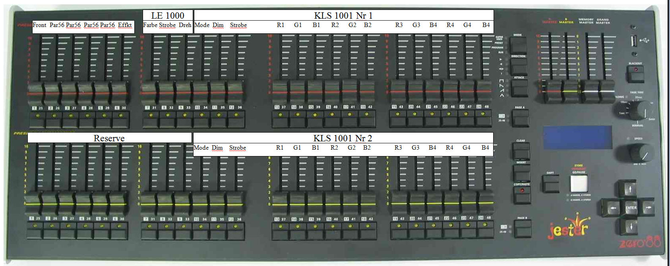Viewport: 670px width, 266px height.
Task: Flash button below KLS Nr 1 R3 fader
Action: point(397,119)
